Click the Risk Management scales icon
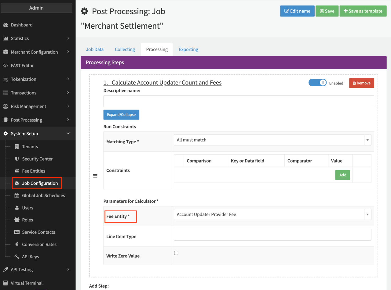 click(5, 106)
